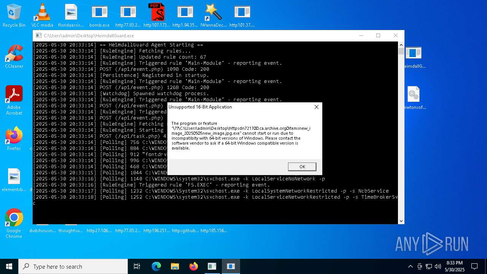This screenshot has width=487, height=274.
Task: Open network status tray icon
Action: pyautogui.click(x=429, y=266)
